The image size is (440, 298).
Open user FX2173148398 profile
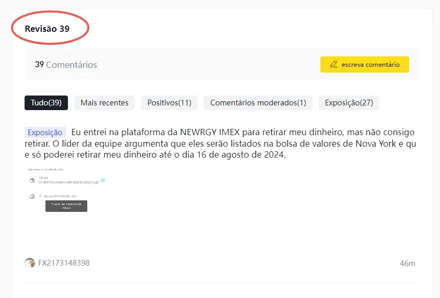64,263
